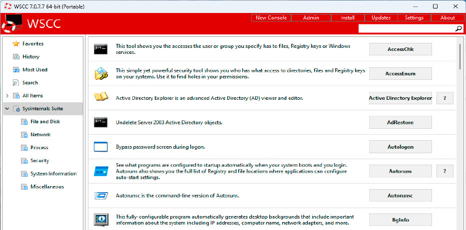Screen dimensions: 466x230
Task: Select Favorites in the sidebar
Action: (33, 43)
